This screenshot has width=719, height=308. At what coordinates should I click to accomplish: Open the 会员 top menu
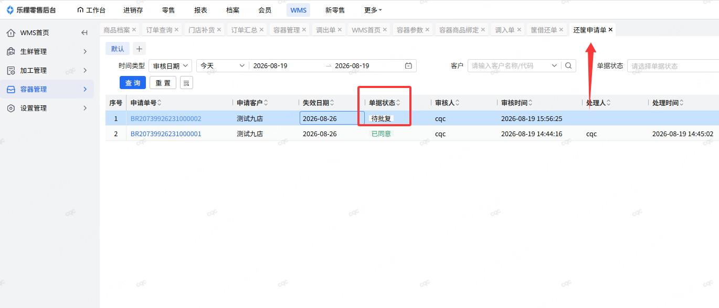tap(265, 10)
